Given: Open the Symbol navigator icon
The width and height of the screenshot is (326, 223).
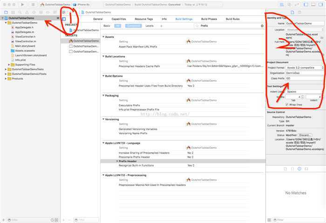Looking at the screenshot, I should (x=13, y=13).
